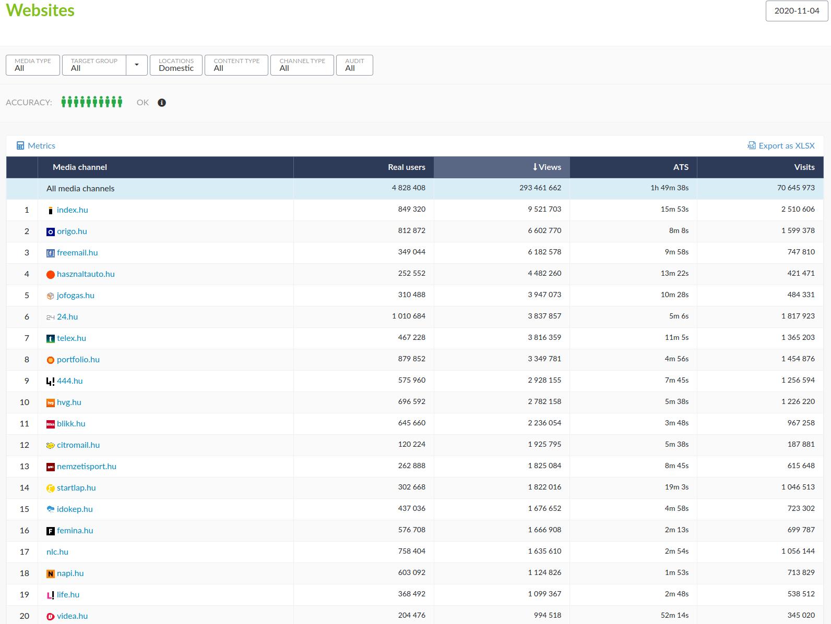Open the origo.hu link
Viewport: 831px width, 624px height.
(72, 231)
